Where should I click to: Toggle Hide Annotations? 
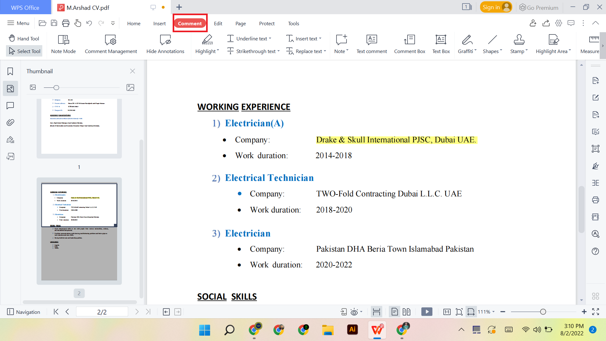click(165, 44)
